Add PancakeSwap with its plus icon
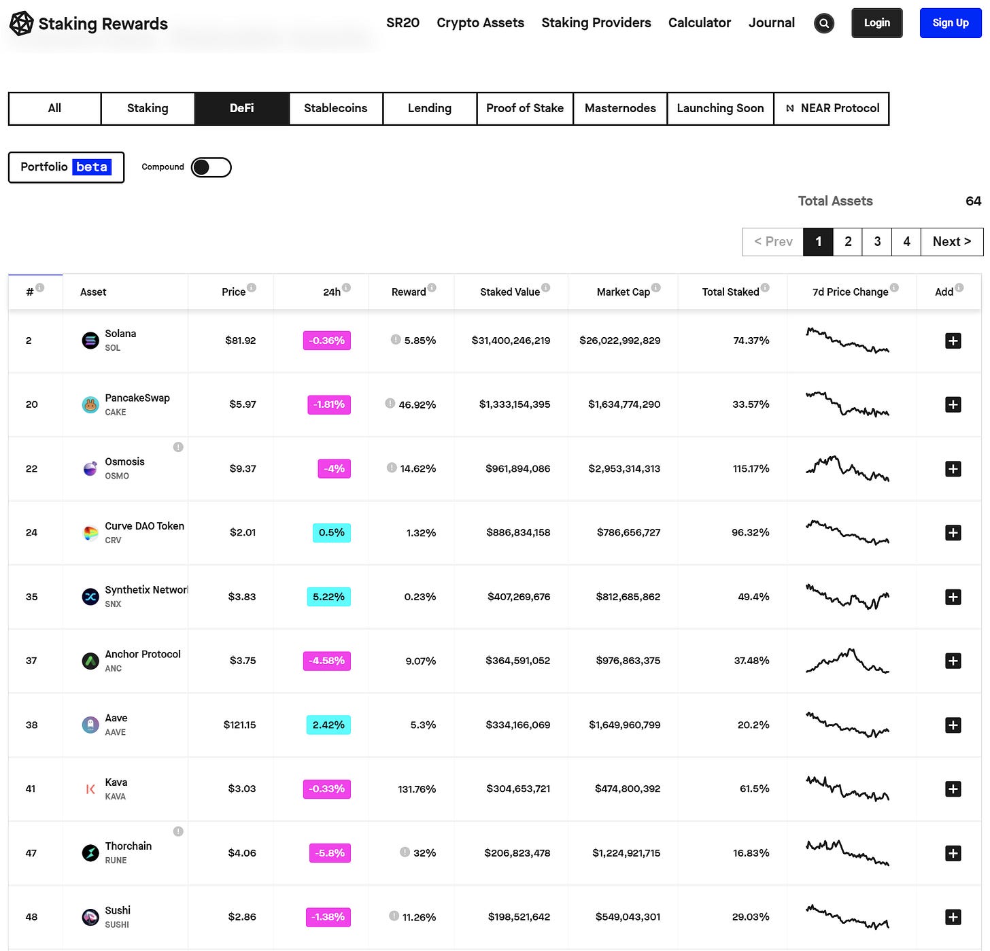Image resolution: width=990 pixels, height=951 pixels. [953, 404]
